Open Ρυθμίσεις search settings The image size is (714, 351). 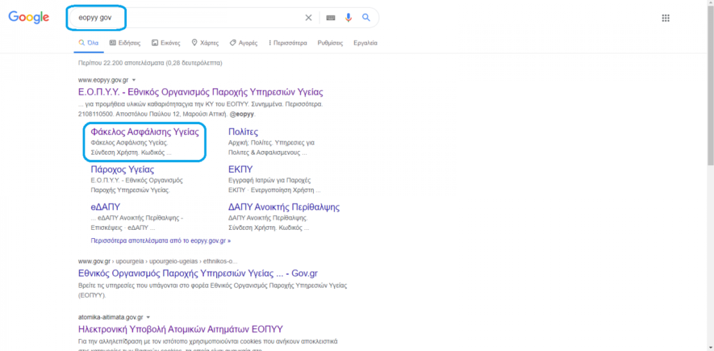330,43
